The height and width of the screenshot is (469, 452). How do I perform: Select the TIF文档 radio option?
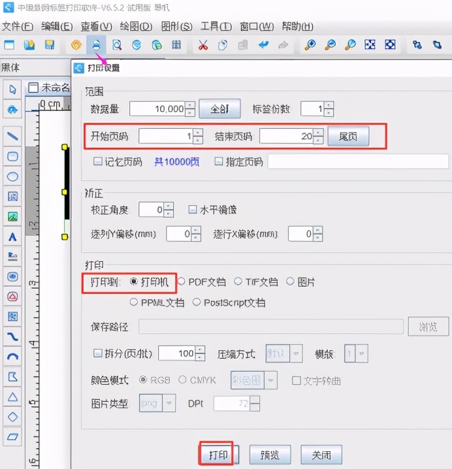pos(238,282)
